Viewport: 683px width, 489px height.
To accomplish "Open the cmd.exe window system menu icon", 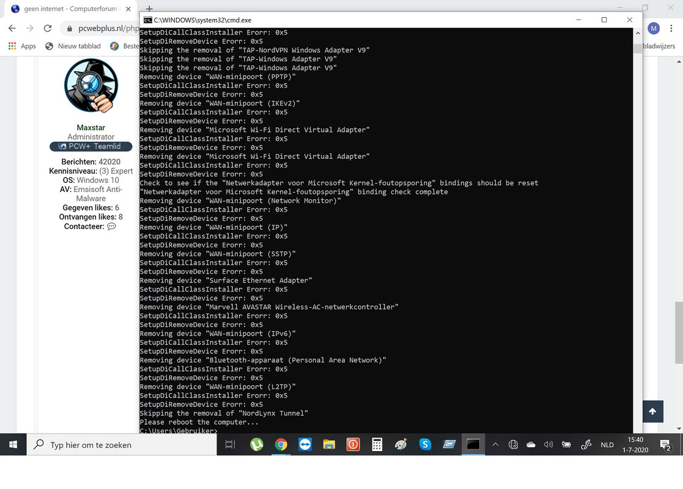I will coord(147,20).
